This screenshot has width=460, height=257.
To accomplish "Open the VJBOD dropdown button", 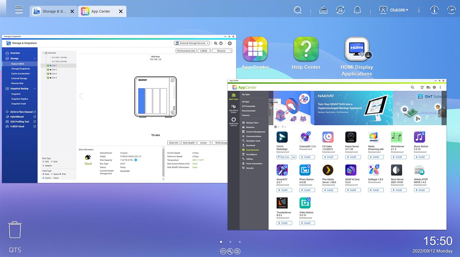I will pyautogui.click(x=204, y=51).
